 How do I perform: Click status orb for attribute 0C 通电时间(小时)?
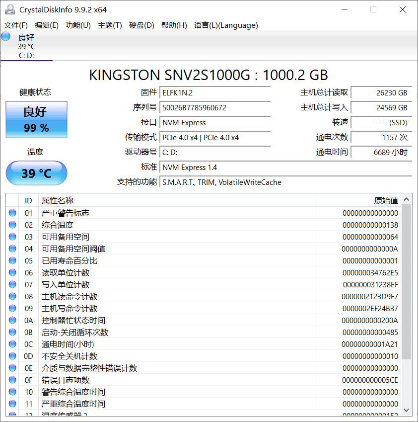[12, 344]
